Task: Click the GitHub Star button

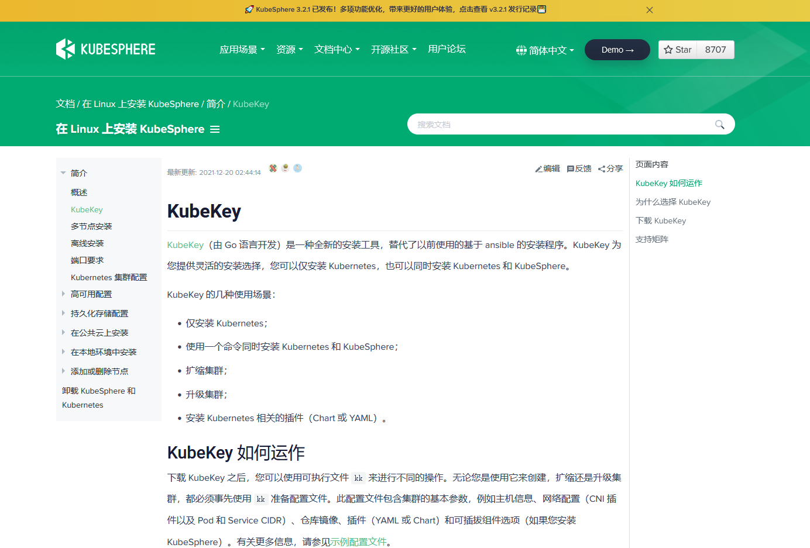Action: [x=678, y=50]
